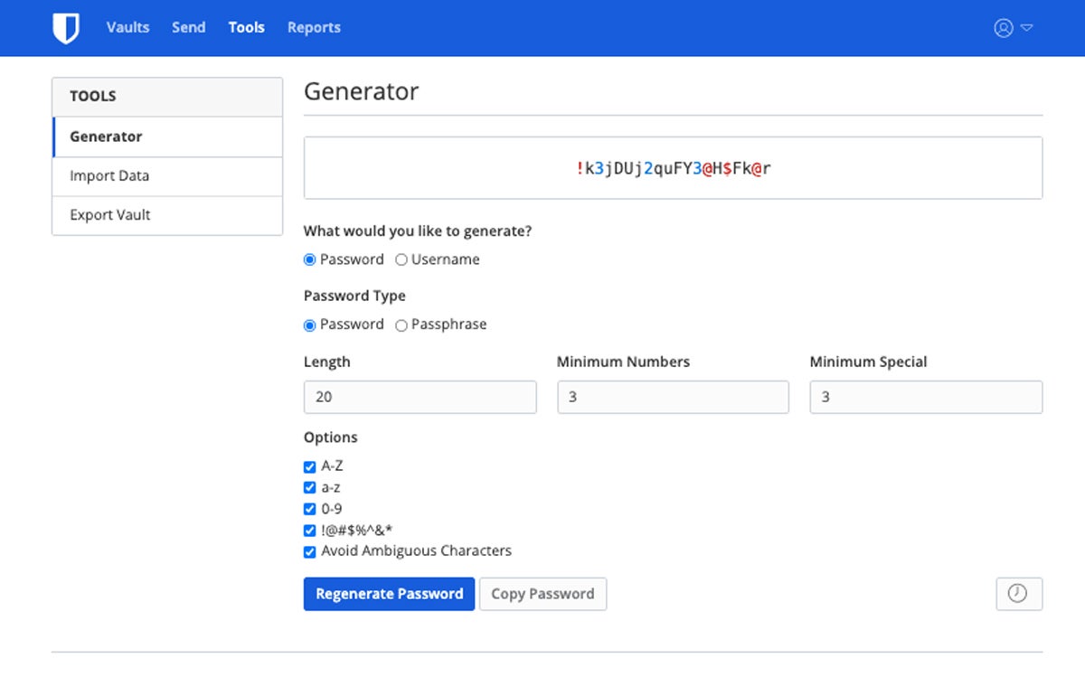
Task: Uncheck the A-Z uppercase option
Action: tap(310, 467)
